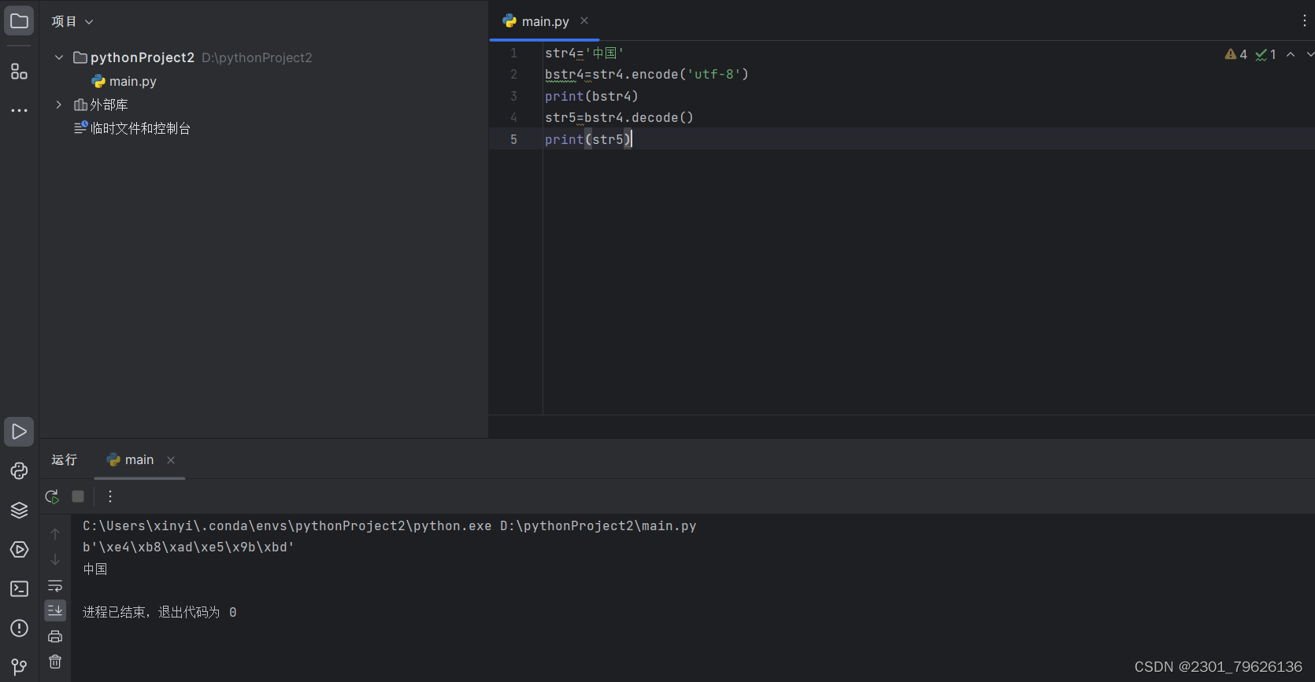Open the Project tool window folder icon
The image size is (1315, 682).
[19, 21]
